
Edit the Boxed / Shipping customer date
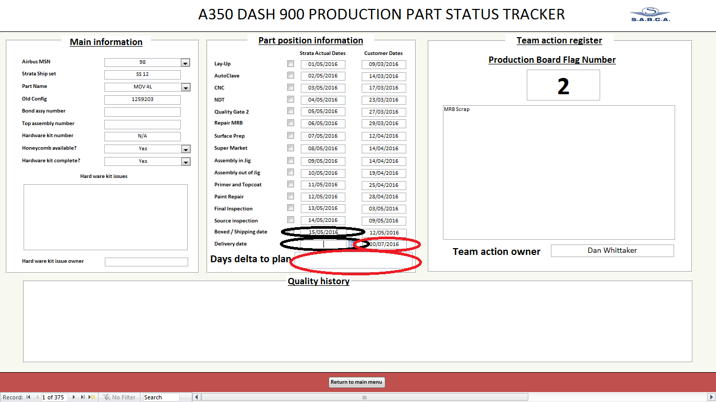(x=384, y=233)
